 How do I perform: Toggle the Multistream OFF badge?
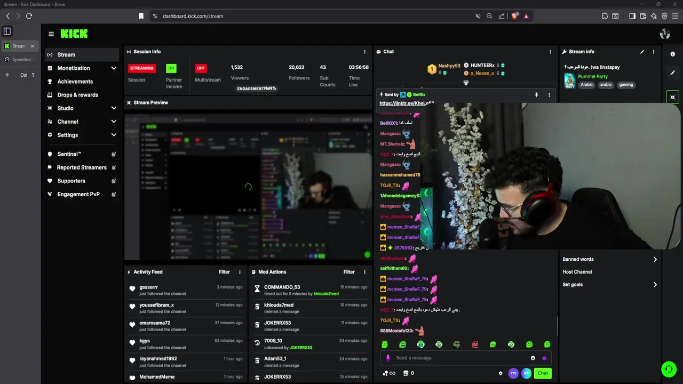tap(201, 68)
